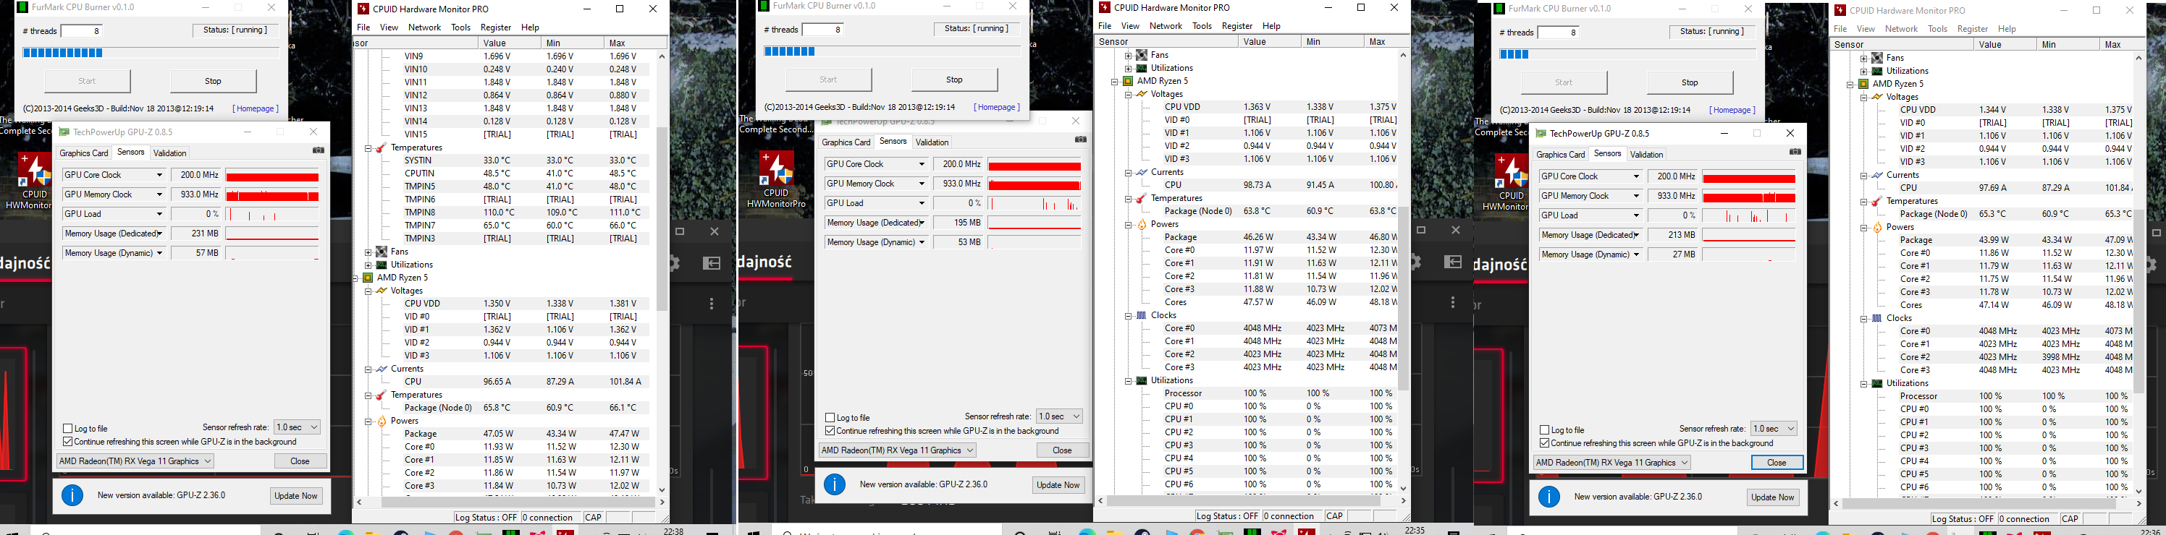Click title bar icon of HWMonitor showing CPU VDD 1.363 V

1105,7
